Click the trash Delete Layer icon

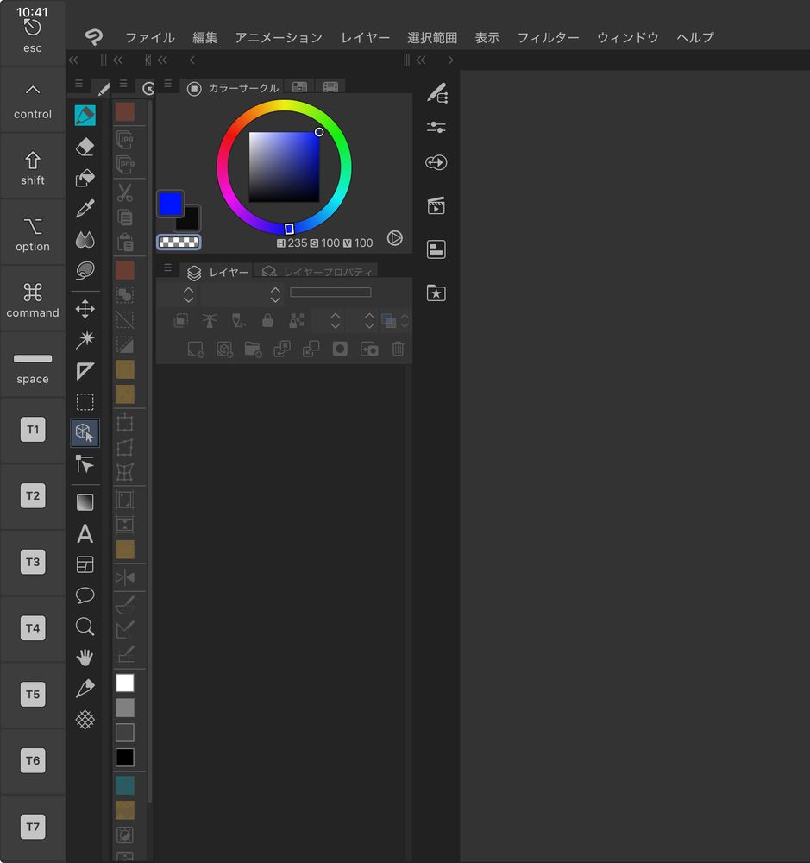pos(398,349)
